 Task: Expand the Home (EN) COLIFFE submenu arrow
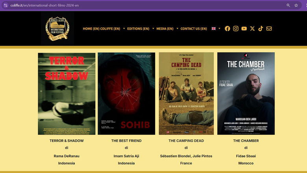pyautogui.click(x=124, y=28)
